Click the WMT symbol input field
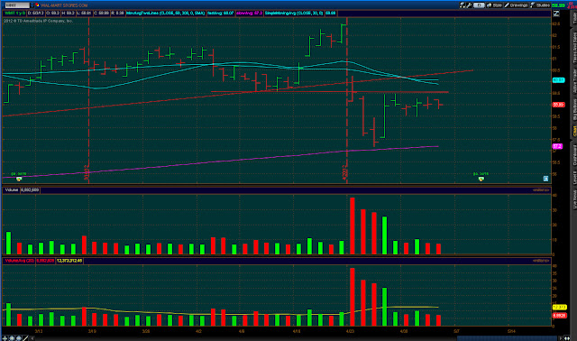This screenshot has height=341, width=577. 17,5
